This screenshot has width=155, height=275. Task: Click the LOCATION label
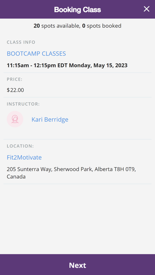[20, 146]
